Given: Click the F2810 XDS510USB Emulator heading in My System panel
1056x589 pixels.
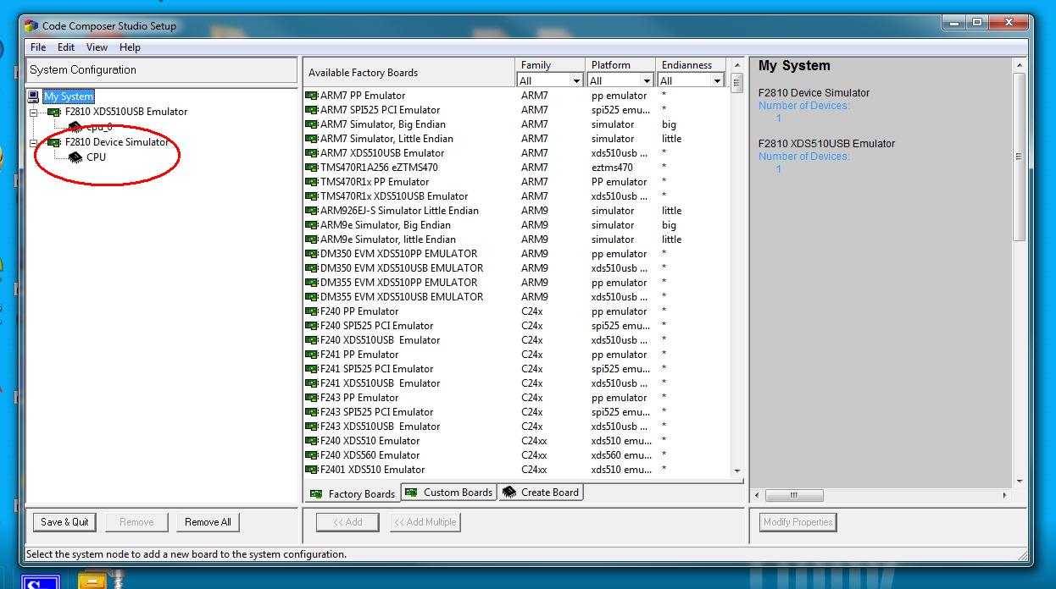Looking at the screenshot, I should pyautogui.click(x=826, y=144).
